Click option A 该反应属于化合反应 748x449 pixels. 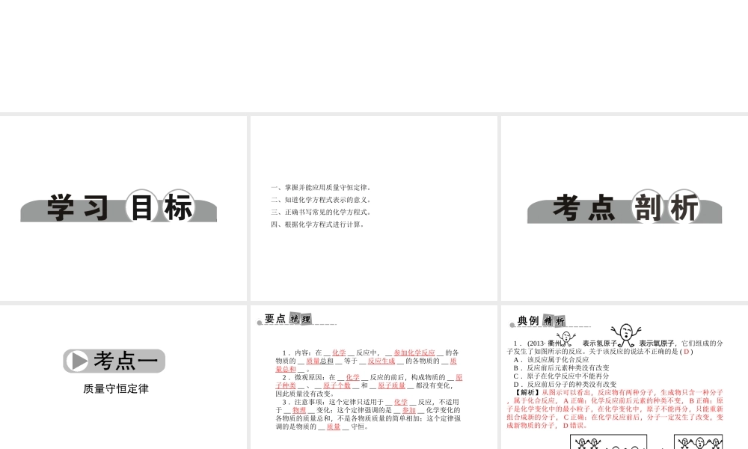(551, 360)
